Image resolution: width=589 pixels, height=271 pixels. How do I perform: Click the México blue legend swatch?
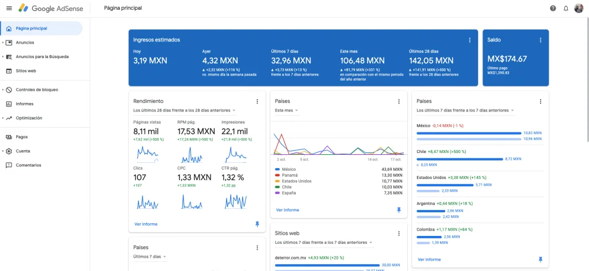pos(277,170)
